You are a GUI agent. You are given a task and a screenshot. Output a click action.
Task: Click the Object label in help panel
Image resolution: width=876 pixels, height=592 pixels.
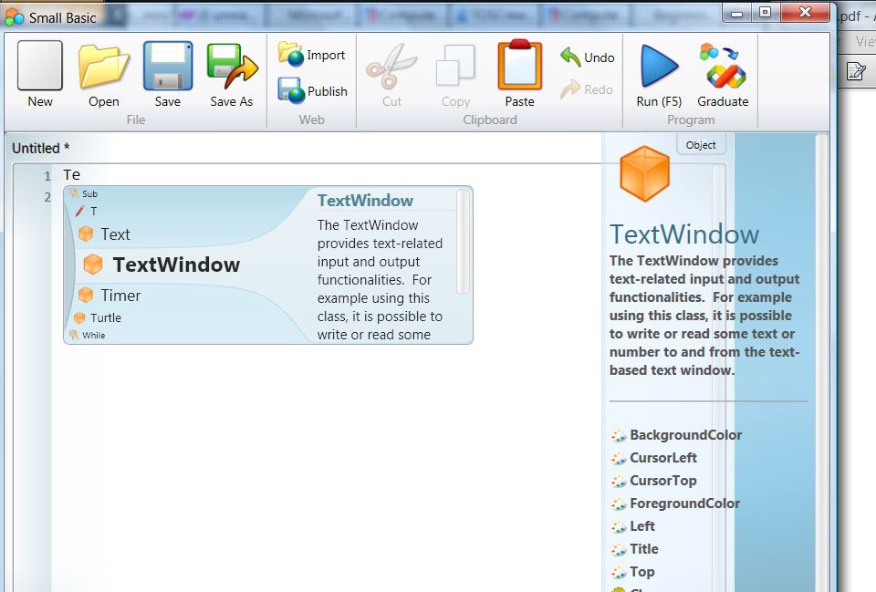click(701, 145)
